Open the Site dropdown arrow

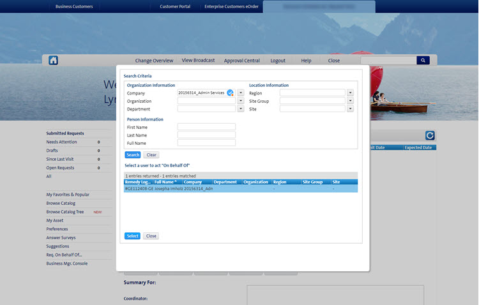[350, 109]
